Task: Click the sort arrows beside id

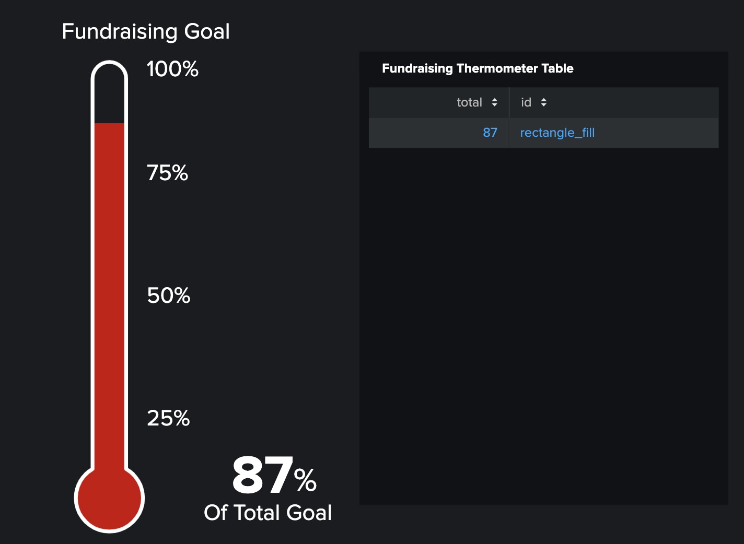Action: (x=544, y=102)
